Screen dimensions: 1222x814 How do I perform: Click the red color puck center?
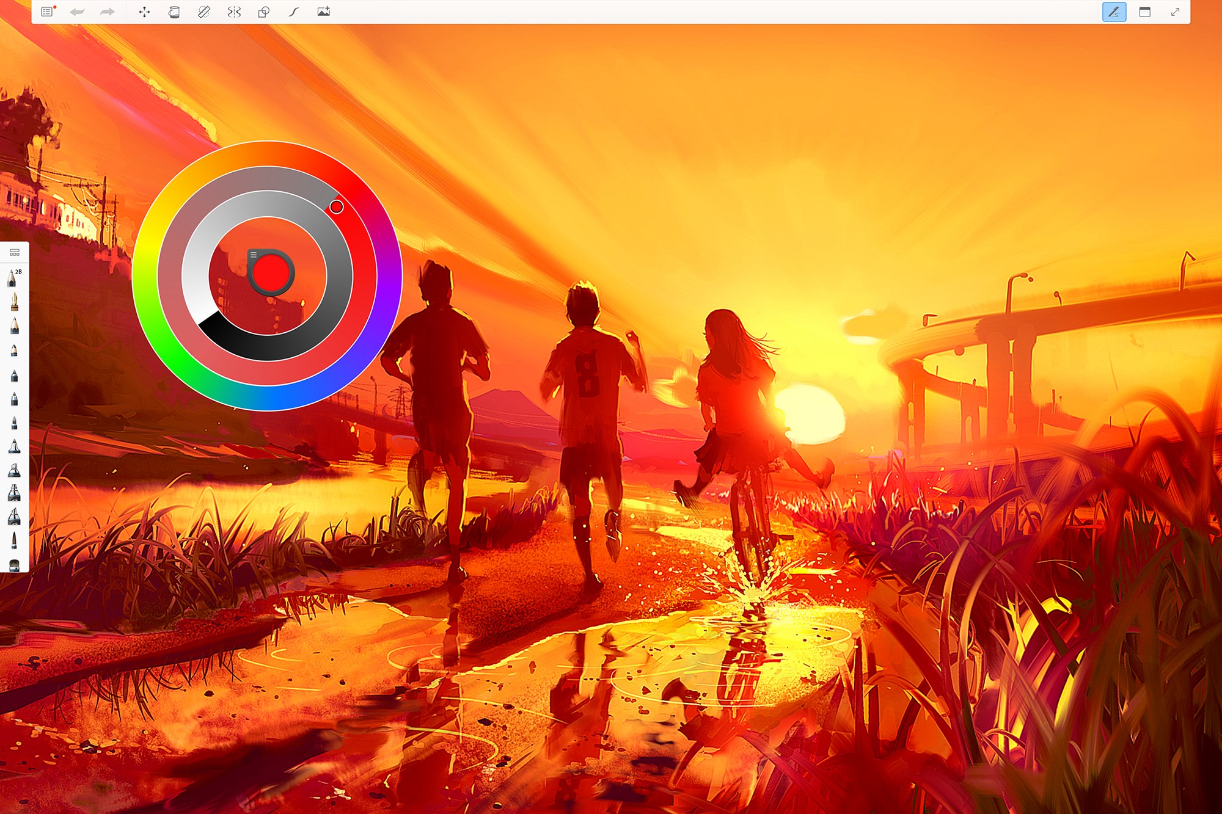coord(271,273)
